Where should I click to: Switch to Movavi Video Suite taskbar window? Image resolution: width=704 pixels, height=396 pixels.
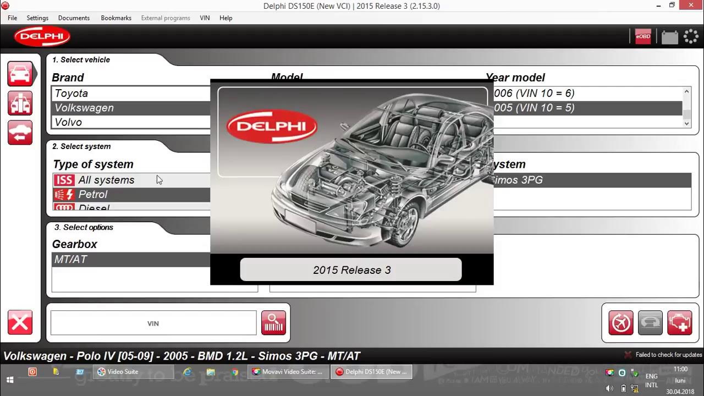pyautogui.click(x=289, y=372)
